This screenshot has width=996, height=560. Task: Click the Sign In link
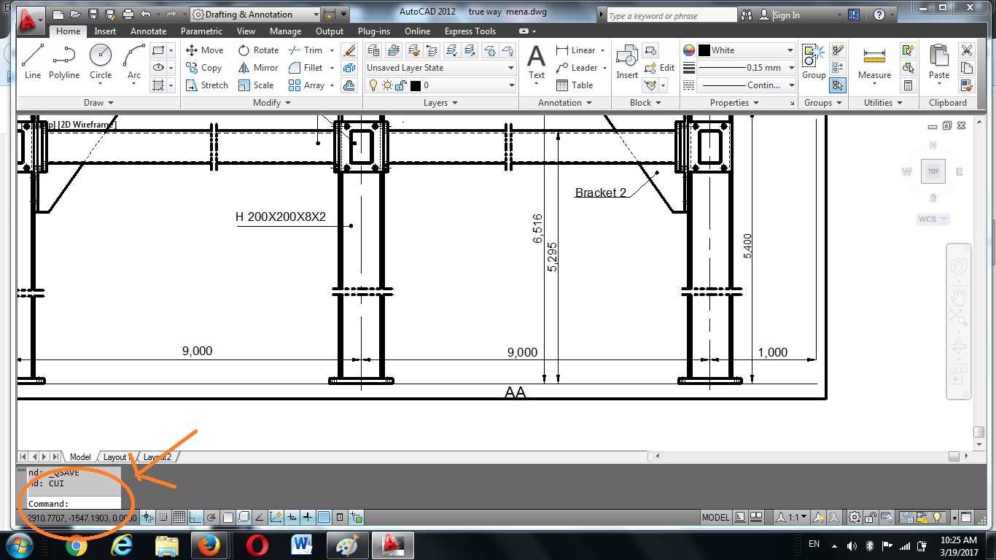(786, 15)
